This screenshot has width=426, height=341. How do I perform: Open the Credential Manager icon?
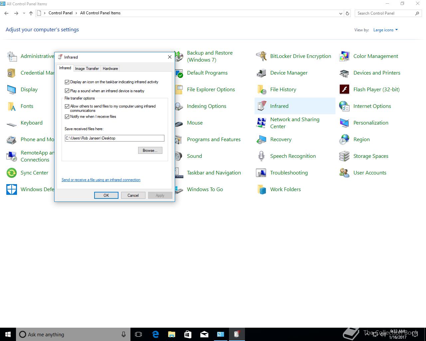pyautogui.click(x=12, y=73)
